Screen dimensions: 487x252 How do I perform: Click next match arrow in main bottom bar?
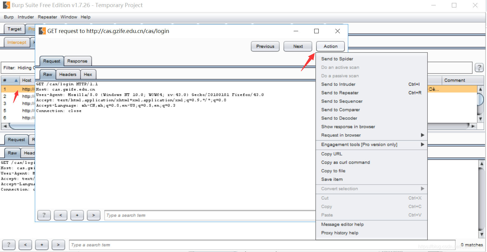pos(58,245)
